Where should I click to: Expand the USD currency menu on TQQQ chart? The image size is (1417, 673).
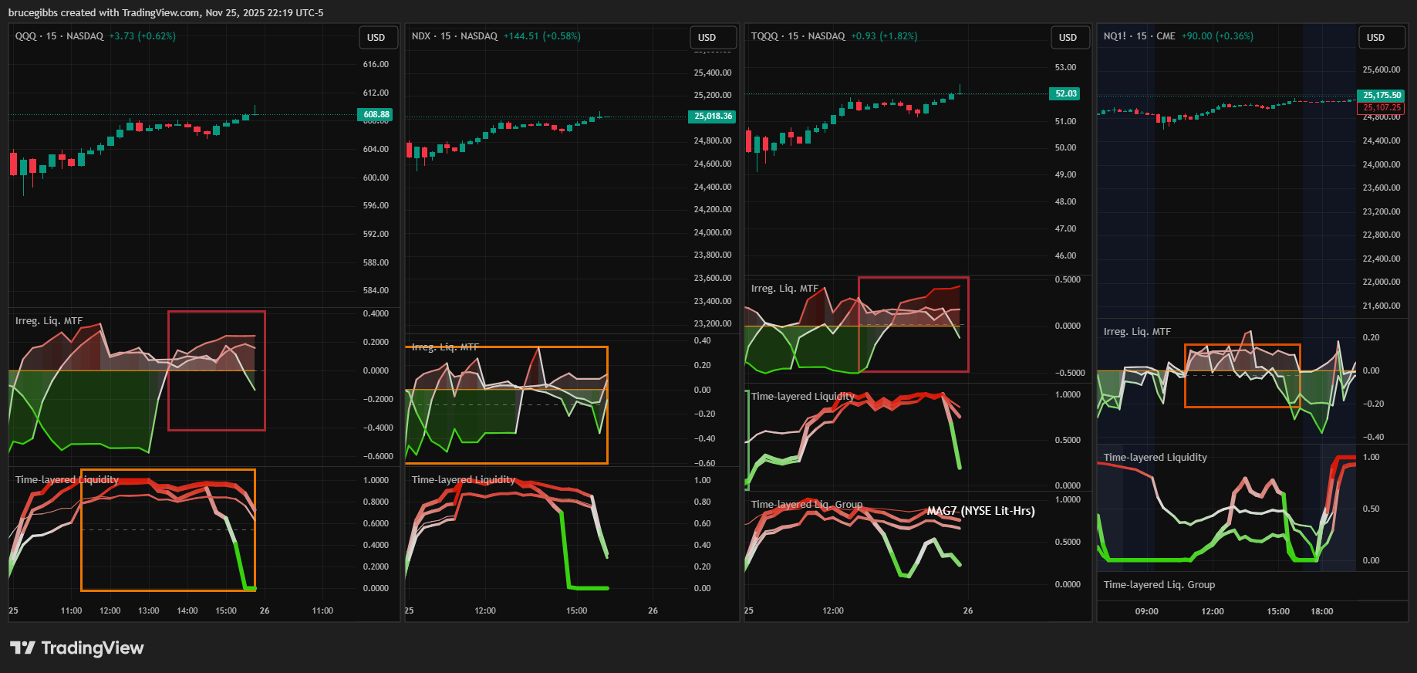[x=1068, y=38]
